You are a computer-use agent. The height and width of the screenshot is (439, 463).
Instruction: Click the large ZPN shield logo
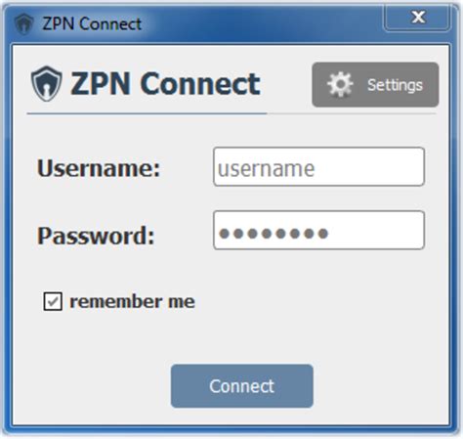(46, 84)
